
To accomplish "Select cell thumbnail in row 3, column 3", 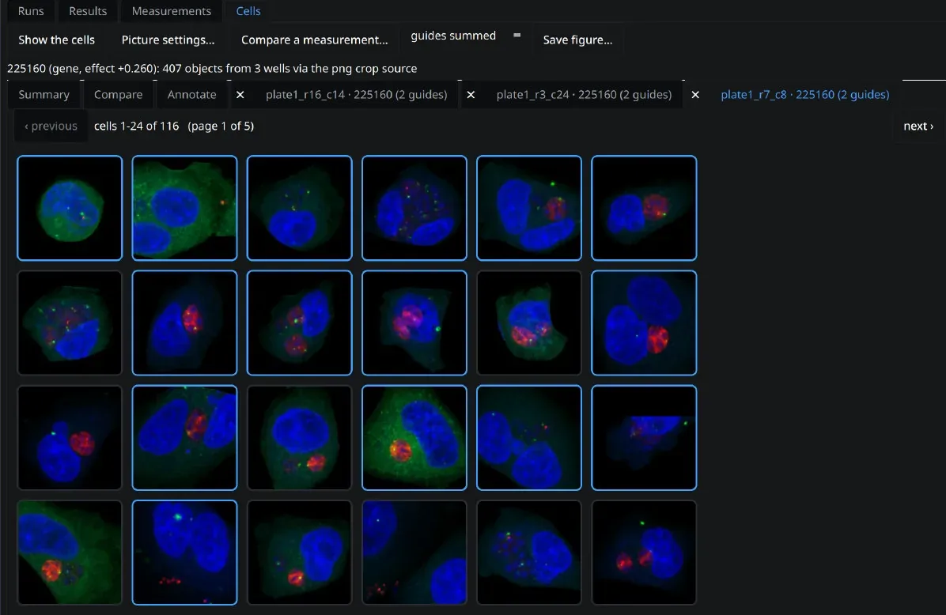I will pos(299,438).
